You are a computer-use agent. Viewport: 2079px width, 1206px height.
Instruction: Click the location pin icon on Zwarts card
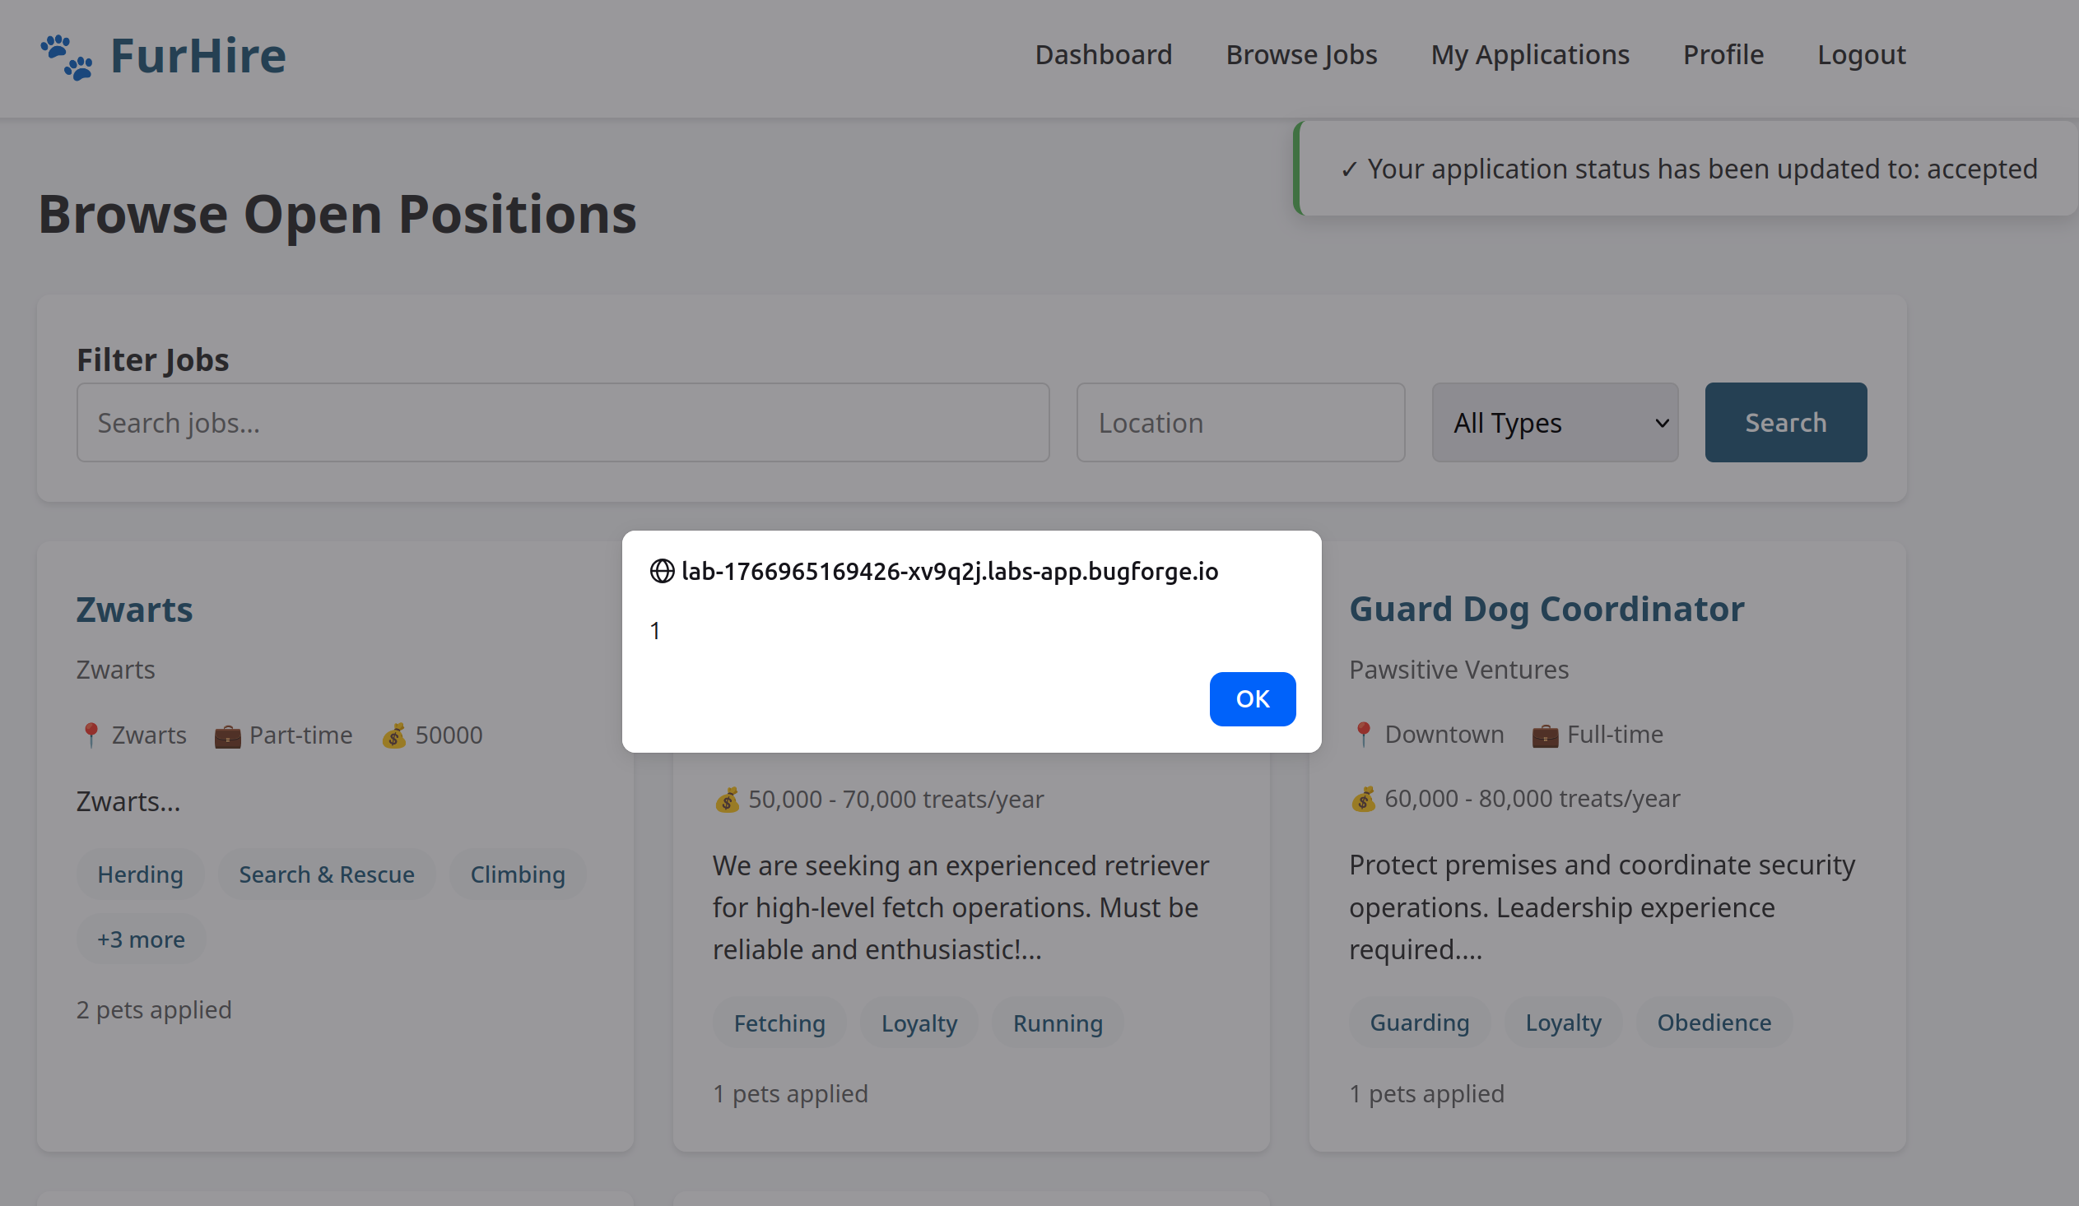pos(91,735)
